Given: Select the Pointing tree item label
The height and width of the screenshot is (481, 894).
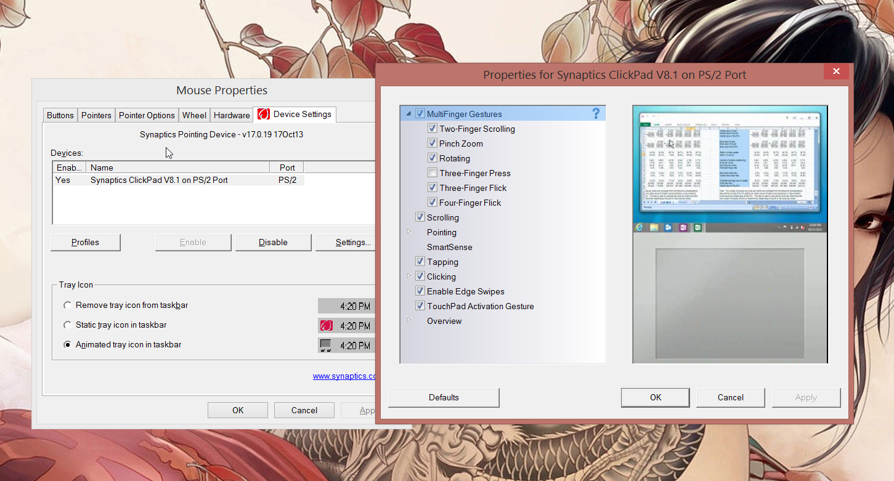Looking at the screenshot, I should [442, 232].
